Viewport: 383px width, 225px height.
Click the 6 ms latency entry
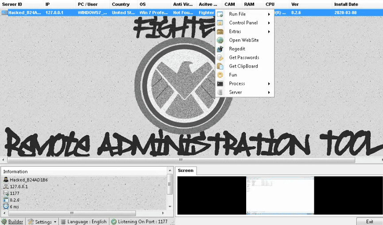[x=15, y=206]
